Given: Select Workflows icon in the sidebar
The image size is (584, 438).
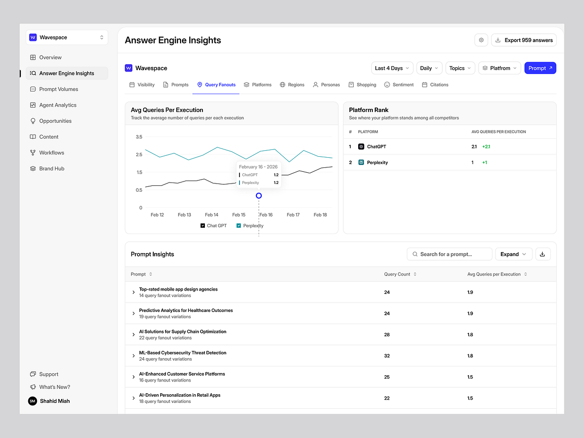Looking at the screenshot, I should click(x=33, y=153).
